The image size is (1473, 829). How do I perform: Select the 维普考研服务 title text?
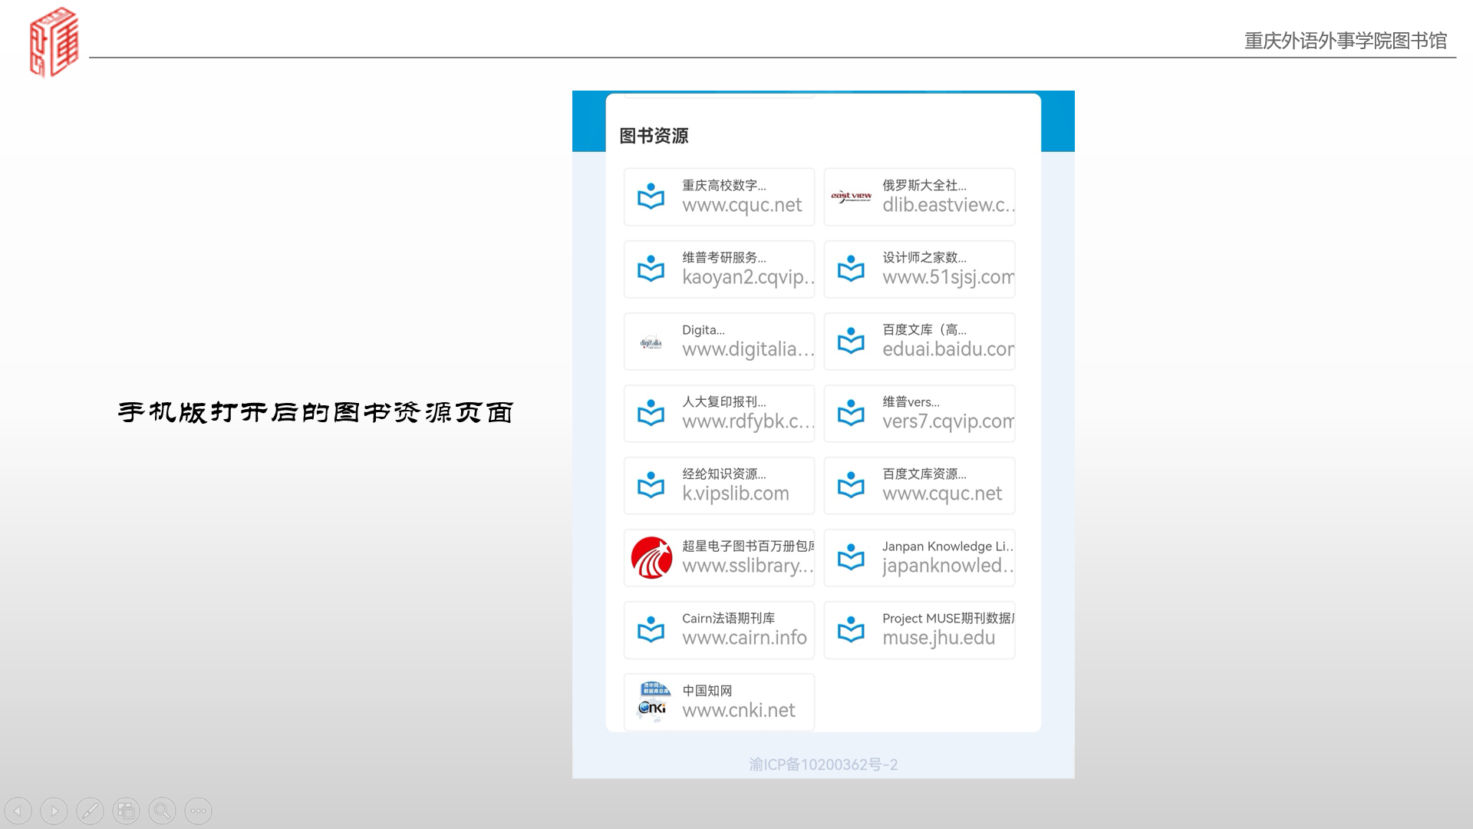tap(723, 257)
